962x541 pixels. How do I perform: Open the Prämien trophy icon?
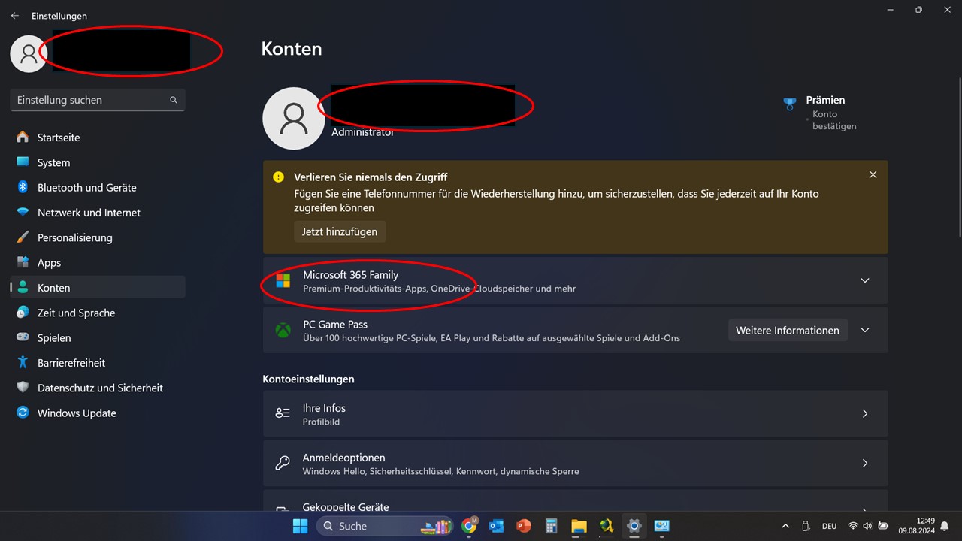click(x=790, y=103)
